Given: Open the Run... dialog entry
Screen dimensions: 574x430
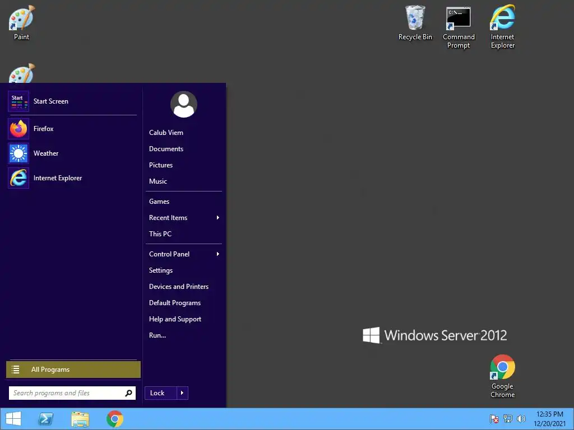Looking at the screenshot, I should (158, 335).
